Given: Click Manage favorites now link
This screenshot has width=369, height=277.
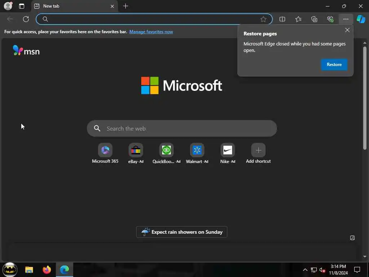Looking at the screenshot, I should pos(151,32).
